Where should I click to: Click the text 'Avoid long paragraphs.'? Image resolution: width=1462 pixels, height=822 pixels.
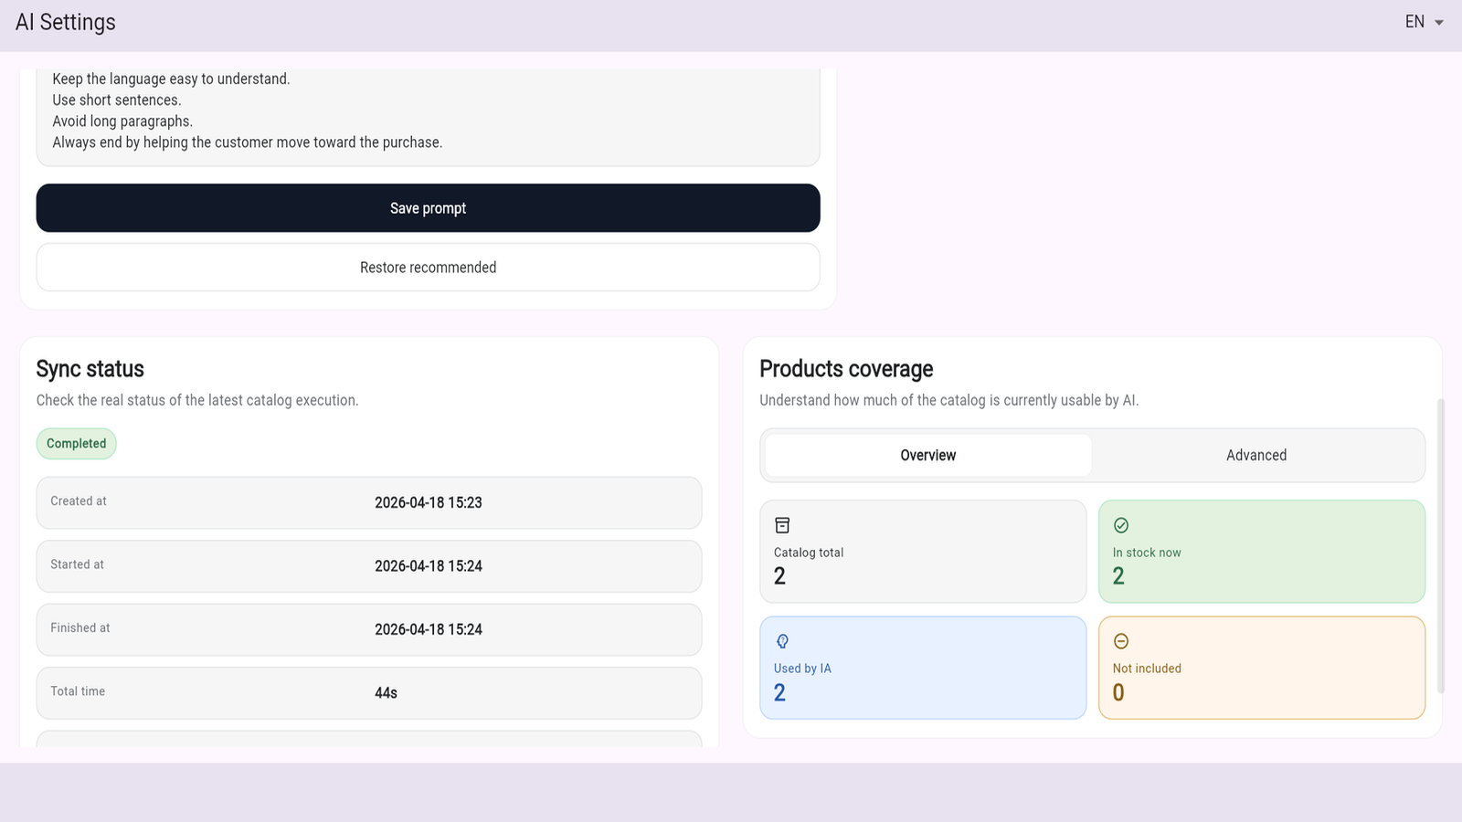tap(122, 121)
